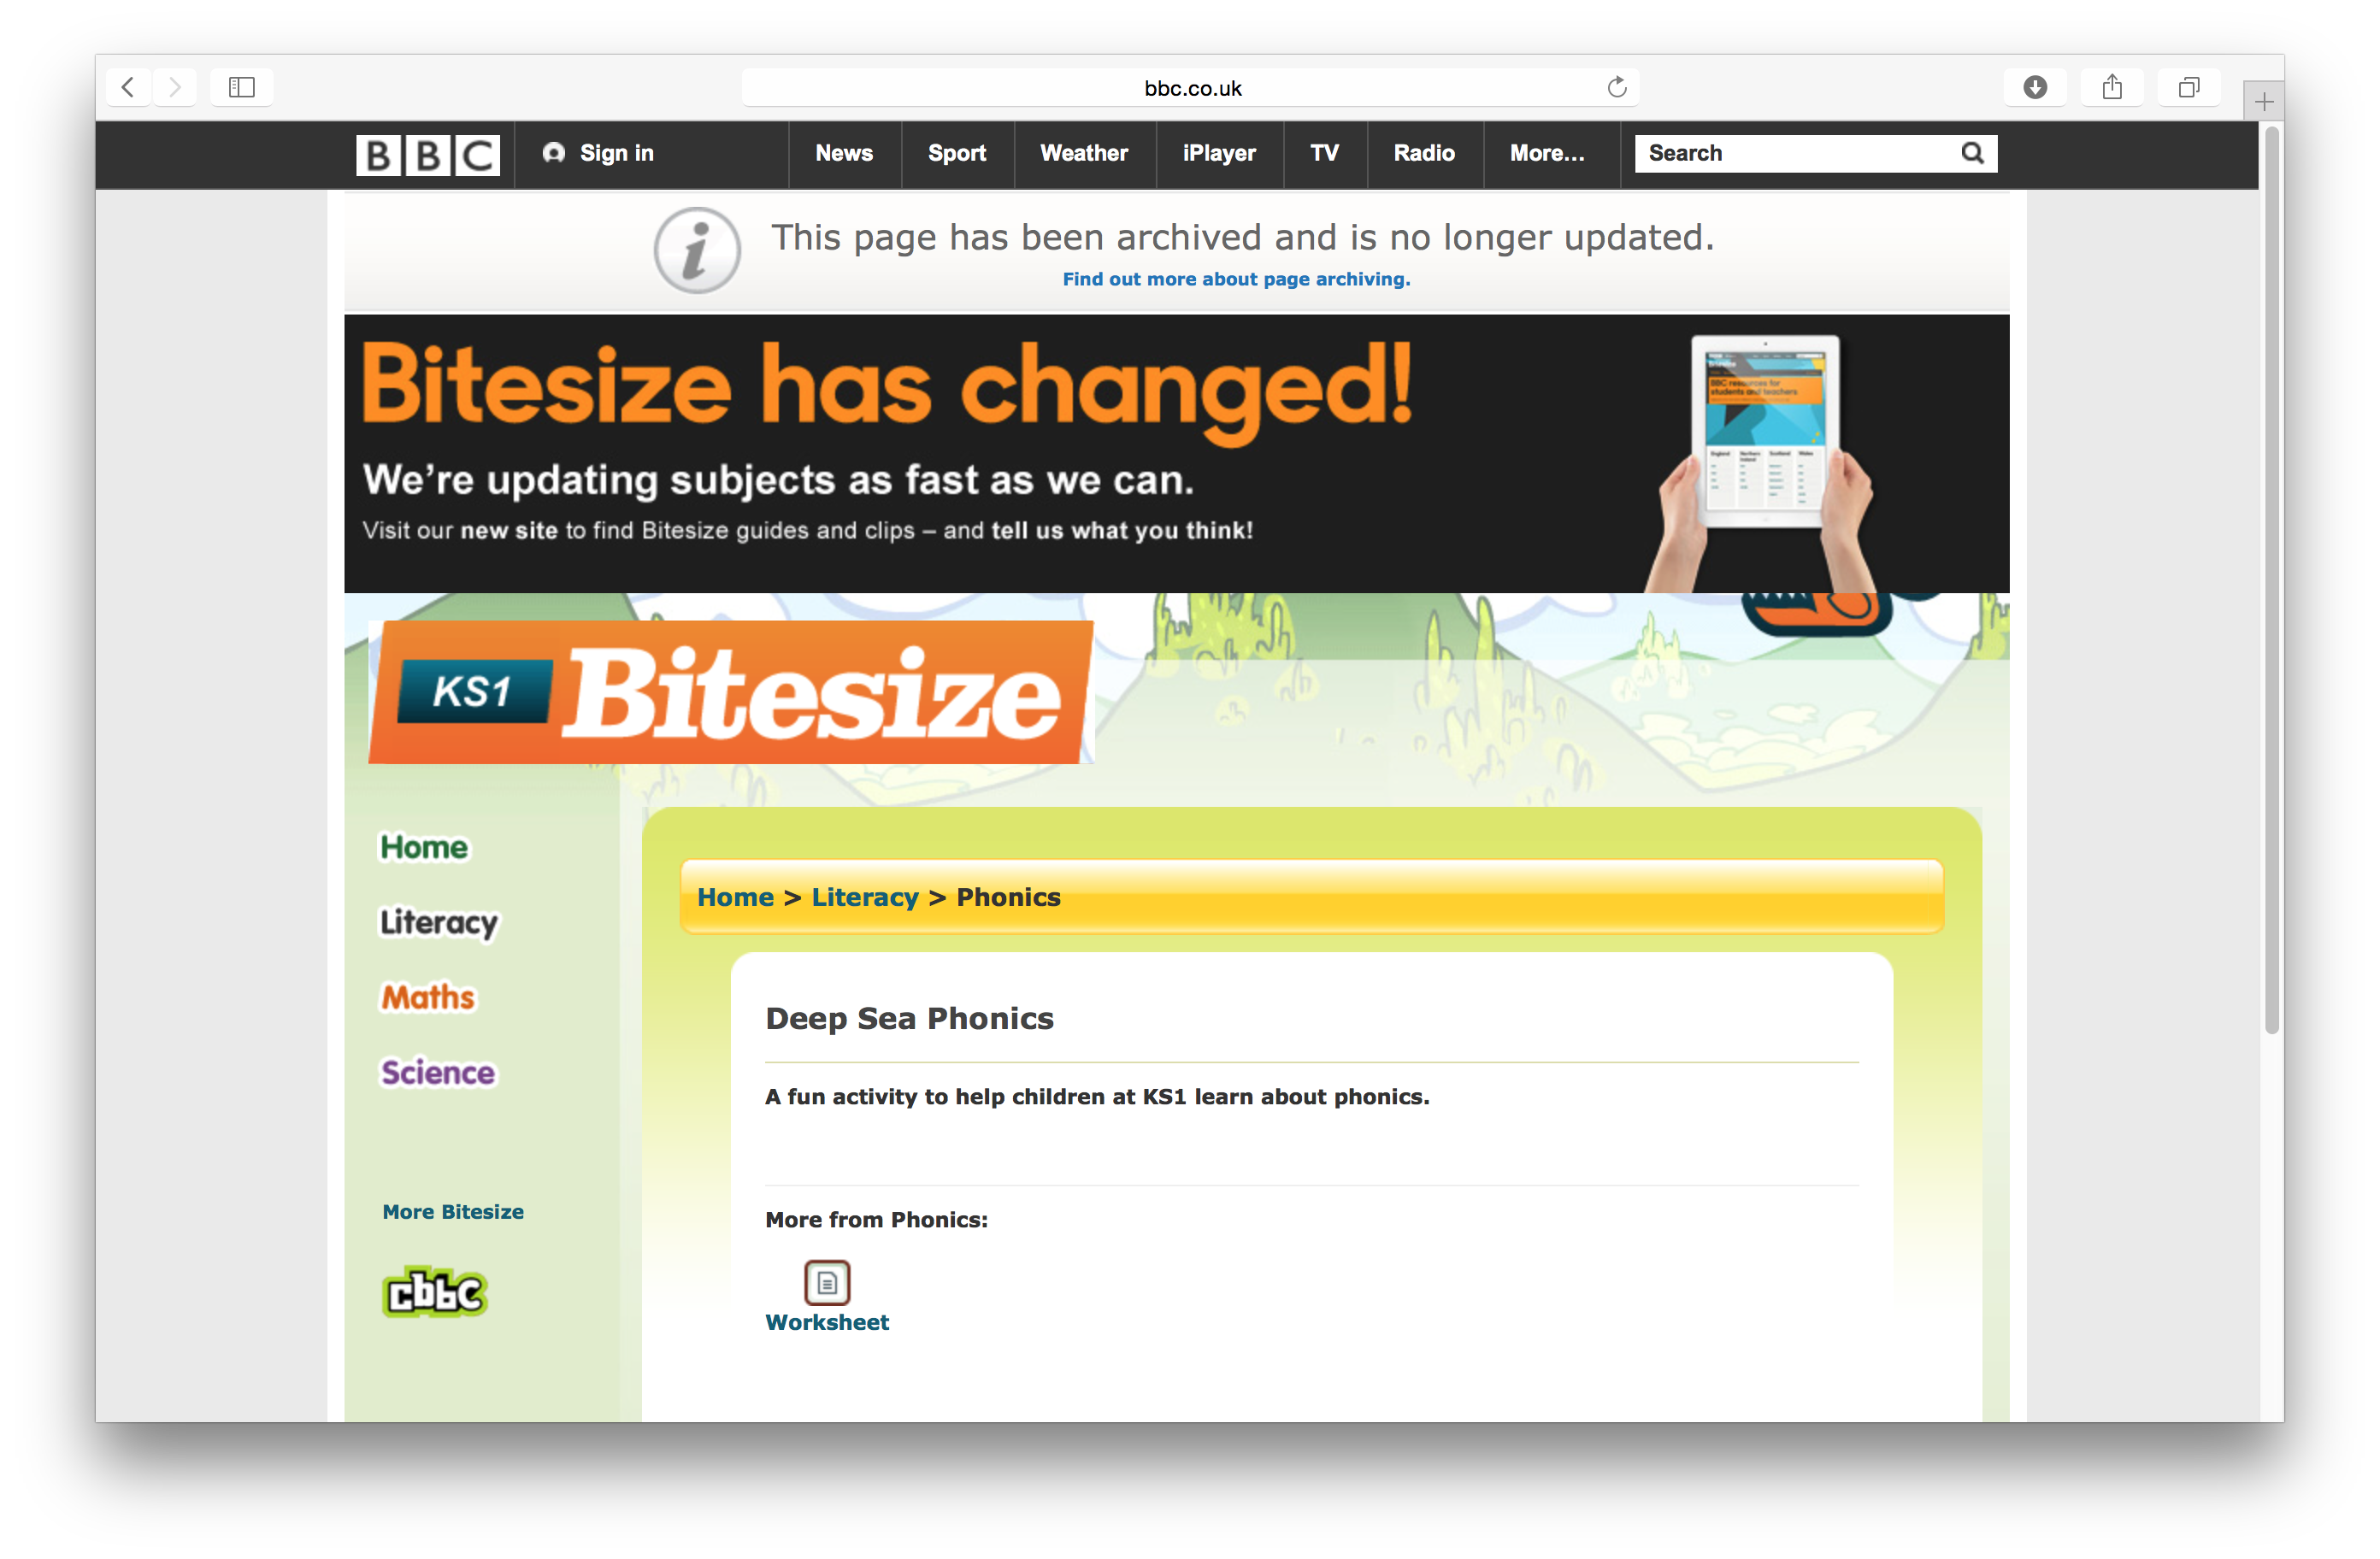Open the Worksheet document icon
The image size is (2380, 1559).
tap(827, 1282)
